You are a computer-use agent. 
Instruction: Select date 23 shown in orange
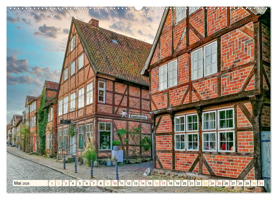coord(205,184)
